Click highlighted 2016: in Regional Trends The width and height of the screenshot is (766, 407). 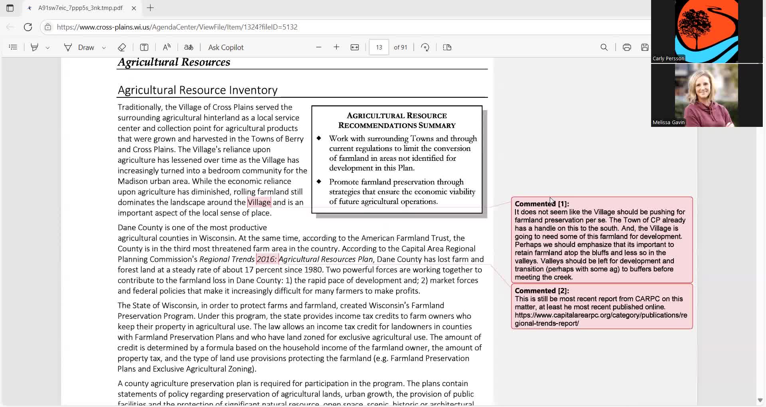(267, 259)
